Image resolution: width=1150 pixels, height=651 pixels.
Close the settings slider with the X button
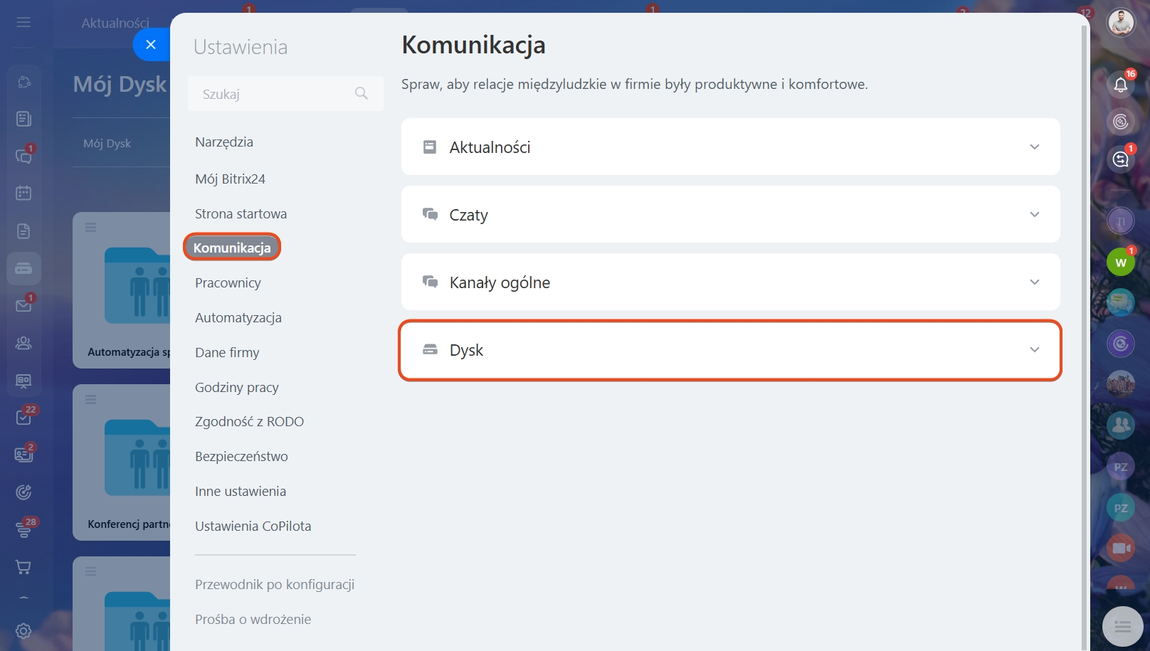click(x=151, y=45)
